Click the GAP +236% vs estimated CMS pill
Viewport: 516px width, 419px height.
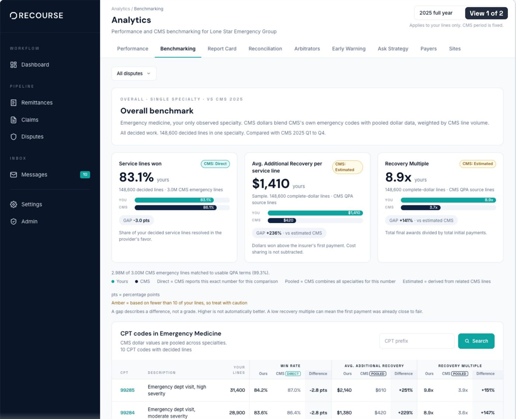click(x=289, y=233)
